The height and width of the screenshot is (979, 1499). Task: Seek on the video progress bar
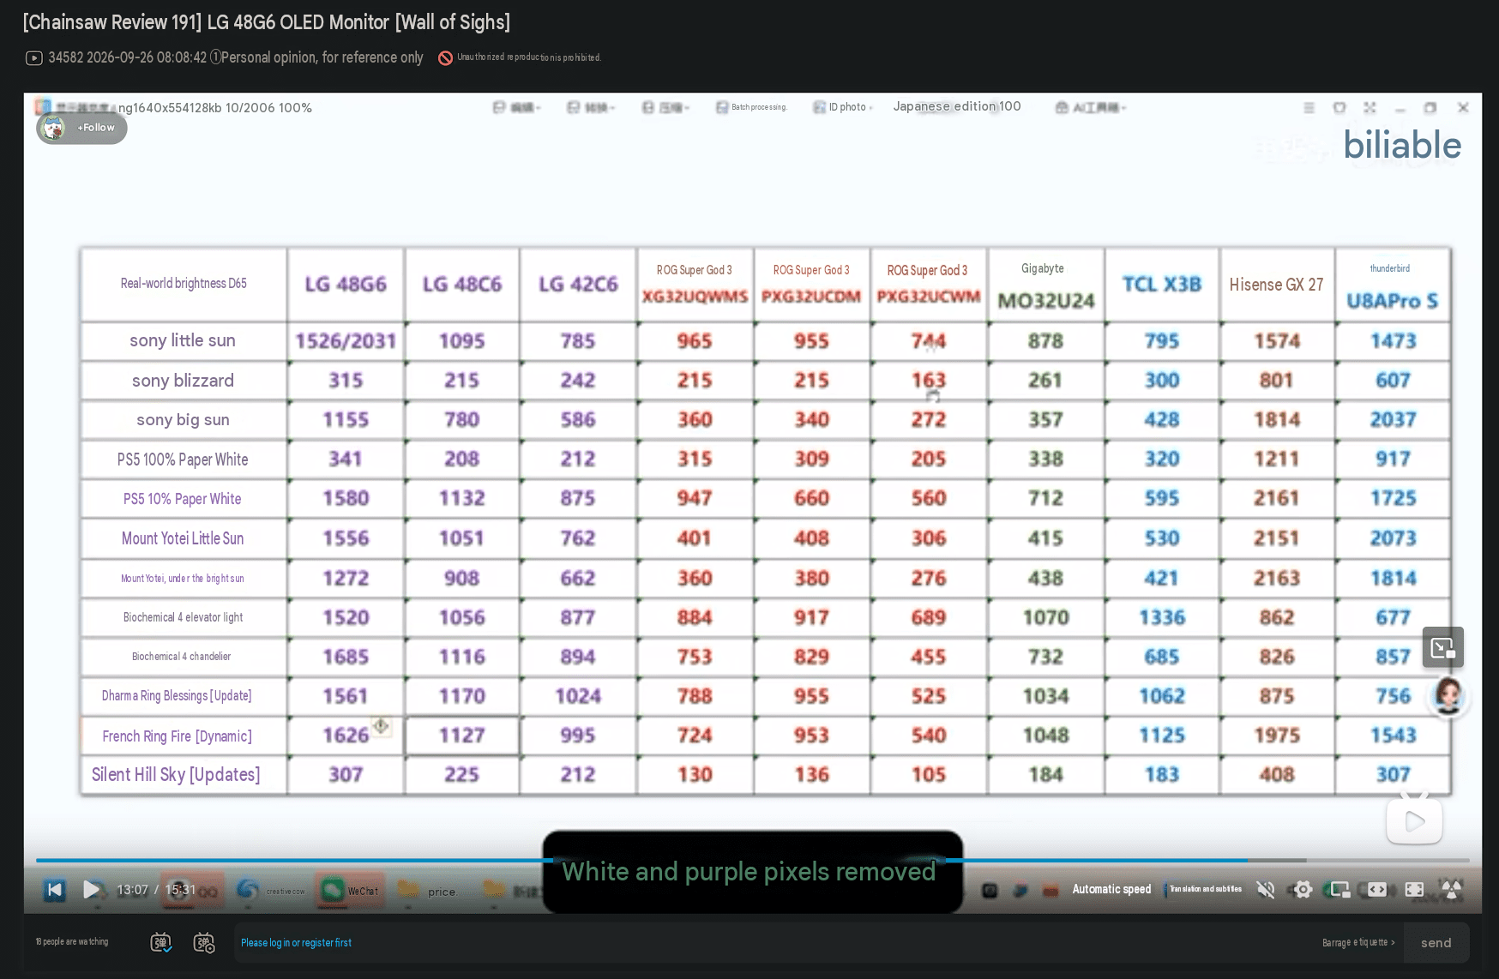752,860
